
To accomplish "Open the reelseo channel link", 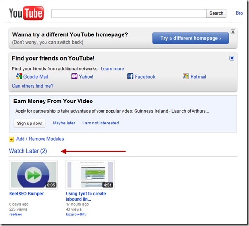I will tap(15, 215).
